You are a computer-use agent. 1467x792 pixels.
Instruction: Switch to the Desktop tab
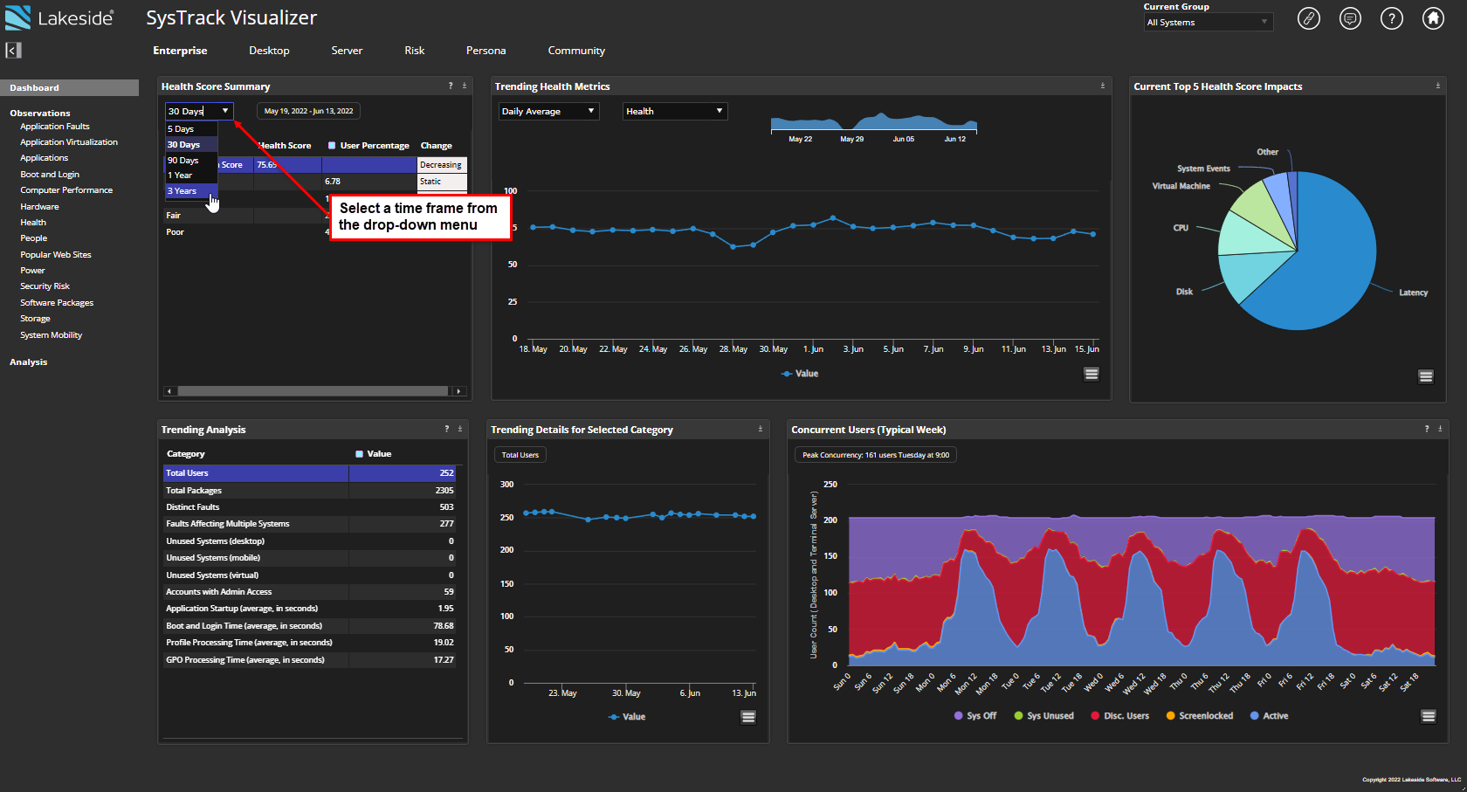click(x=269, y=51)
